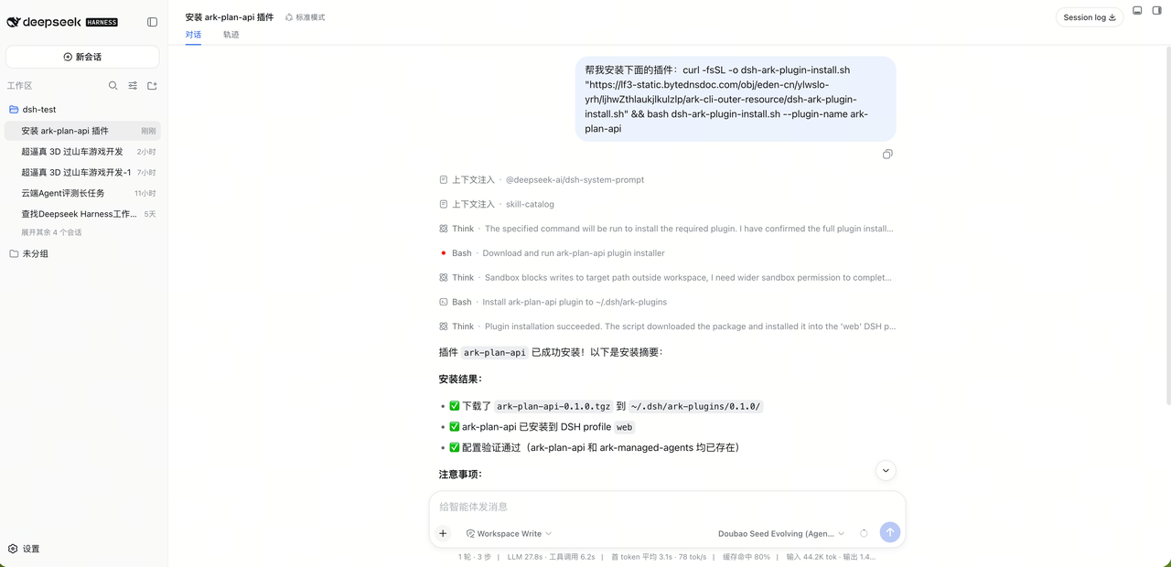
Task: Collapse the left sidebar panel icon
Action: point(152,22)
